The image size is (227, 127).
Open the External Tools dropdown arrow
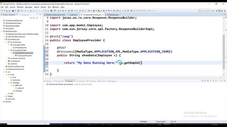pyautogui.click(x=101, y=11)
